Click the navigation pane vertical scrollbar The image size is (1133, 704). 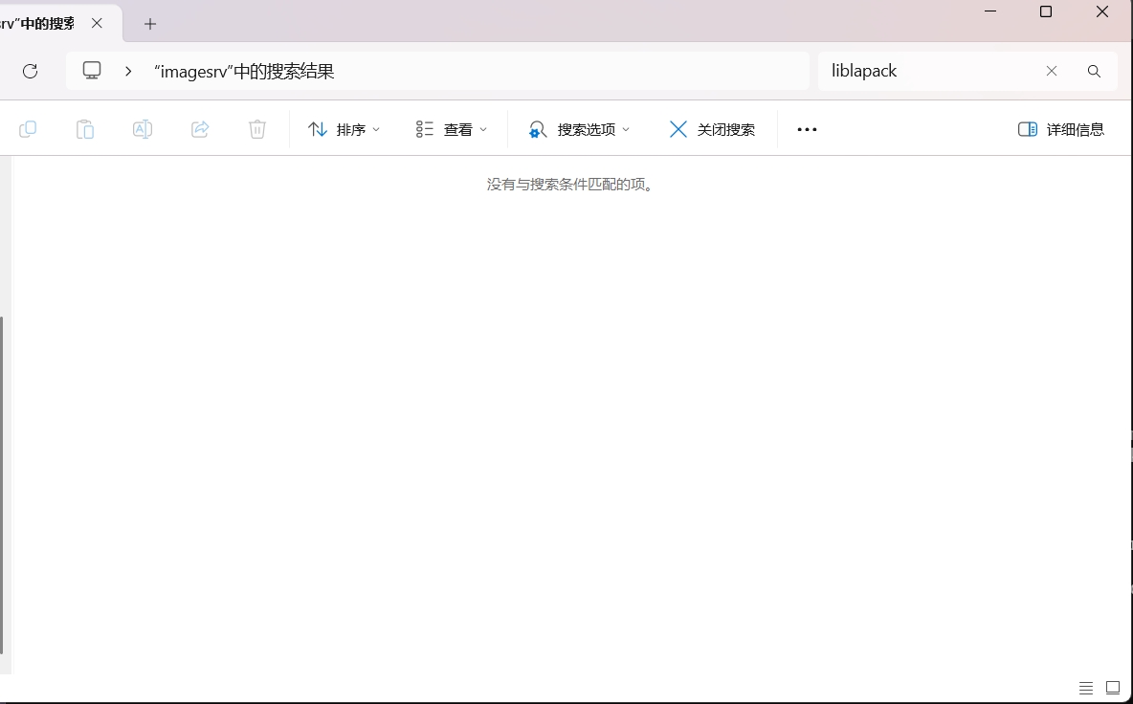pos(2,485)
